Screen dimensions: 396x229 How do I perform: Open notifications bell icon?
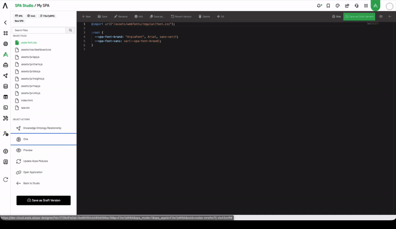point(319,5)
